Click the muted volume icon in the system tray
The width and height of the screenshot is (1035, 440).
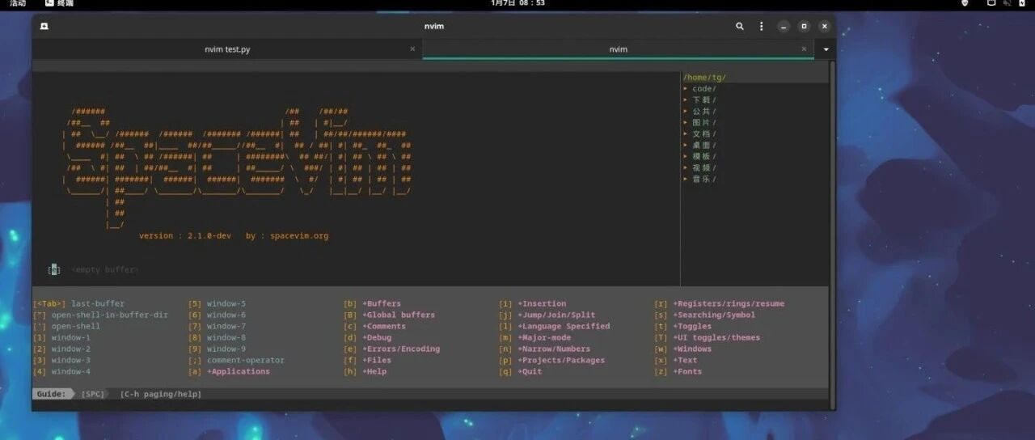tap(1007, 3)
